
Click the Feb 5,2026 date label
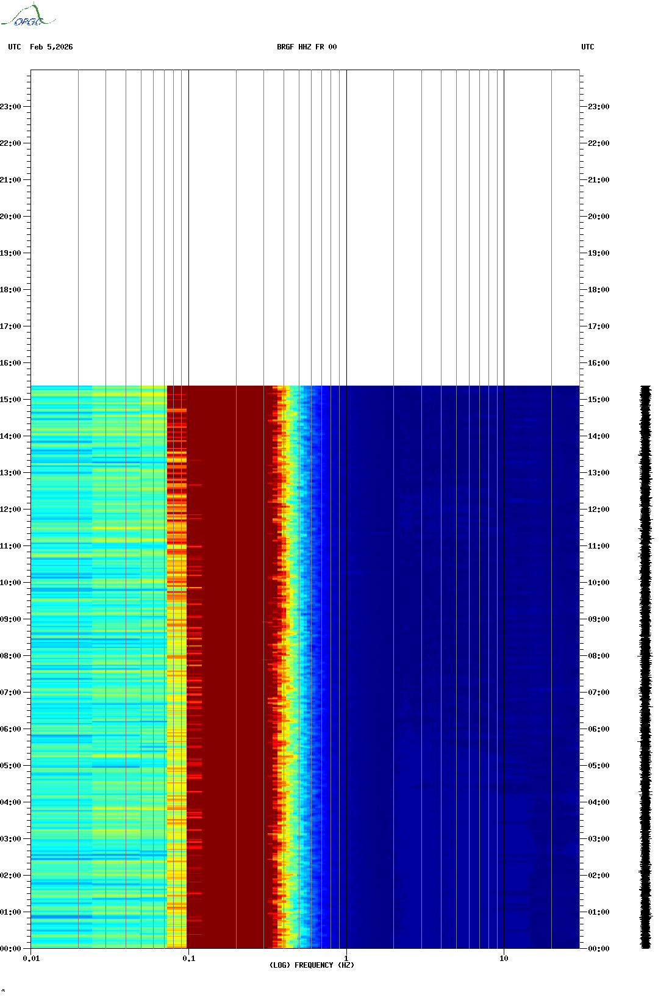[51, 47]
